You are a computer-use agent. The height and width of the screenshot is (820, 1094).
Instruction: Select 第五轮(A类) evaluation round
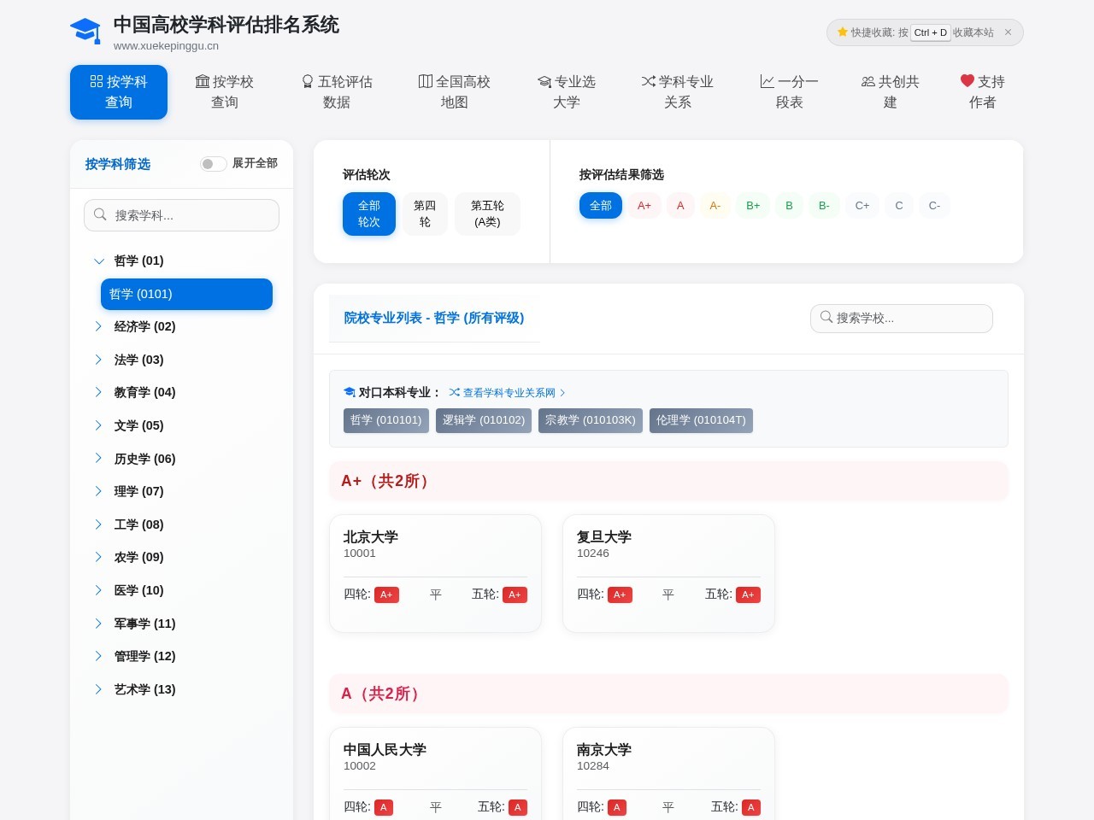click(487, 214)
